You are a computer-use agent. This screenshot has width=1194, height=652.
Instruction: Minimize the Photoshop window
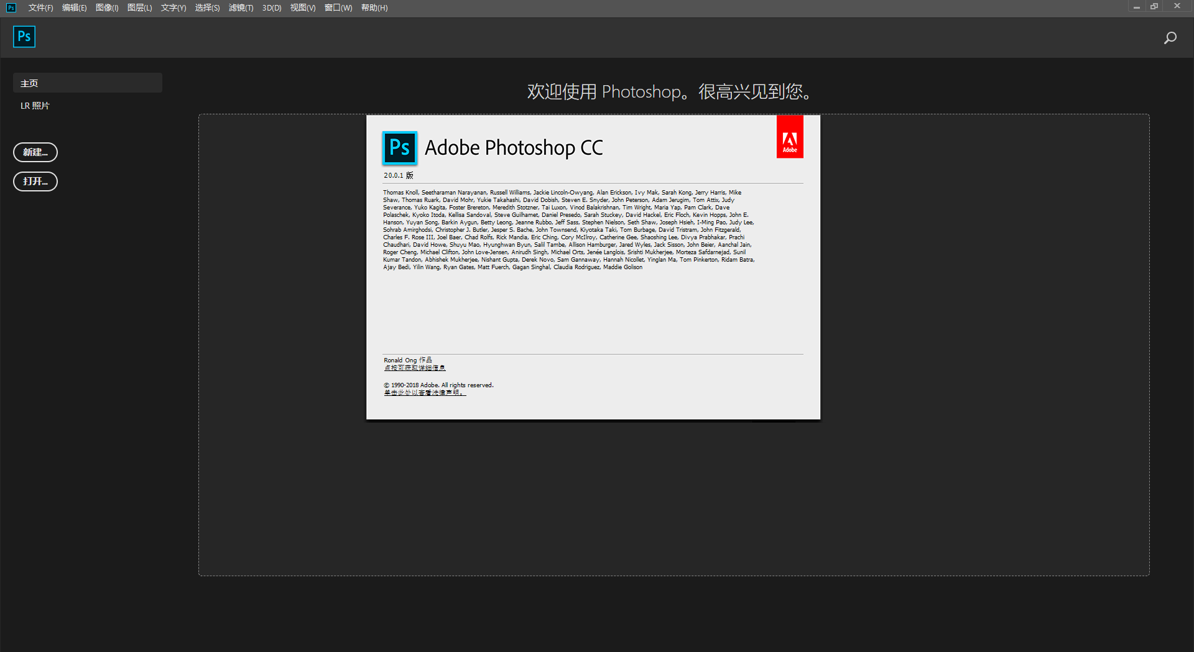(x=1136, y=7)
